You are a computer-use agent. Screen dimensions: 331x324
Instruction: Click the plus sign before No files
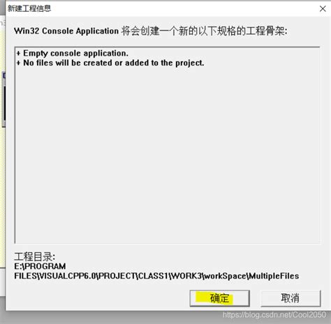click(18, 63)
